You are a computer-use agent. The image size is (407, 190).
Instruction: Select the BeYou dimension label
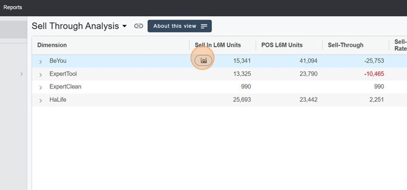[58, 61]
